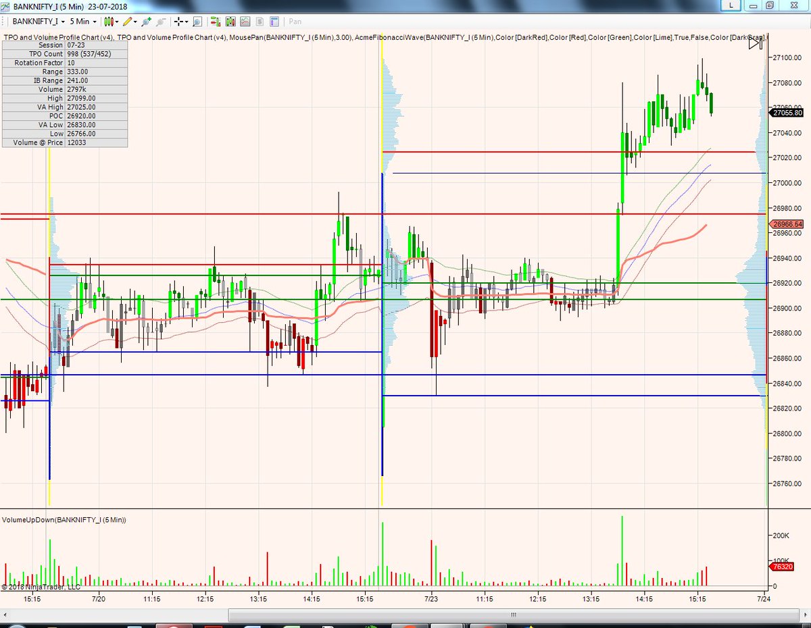Click the Volume 2797k row
The width and height of the screenshot is (811, 628).
coord(64,89)
